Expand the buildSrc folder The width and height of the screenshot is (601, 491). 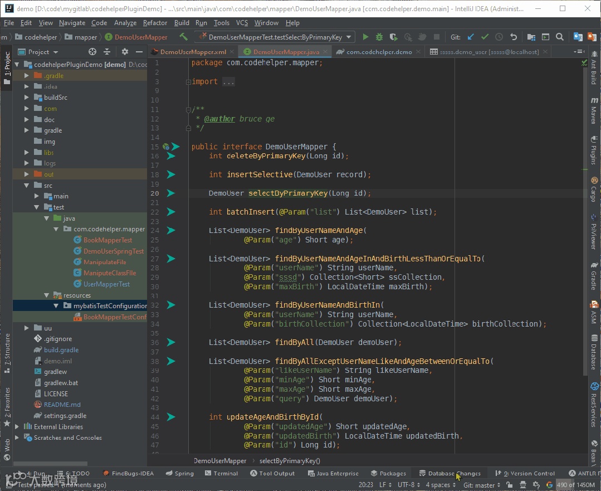coord(26,98)
